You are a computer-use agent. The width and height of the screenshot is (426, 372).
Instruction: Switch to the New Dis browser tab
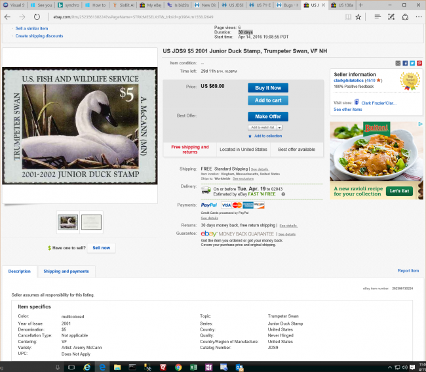pos(205,5)
